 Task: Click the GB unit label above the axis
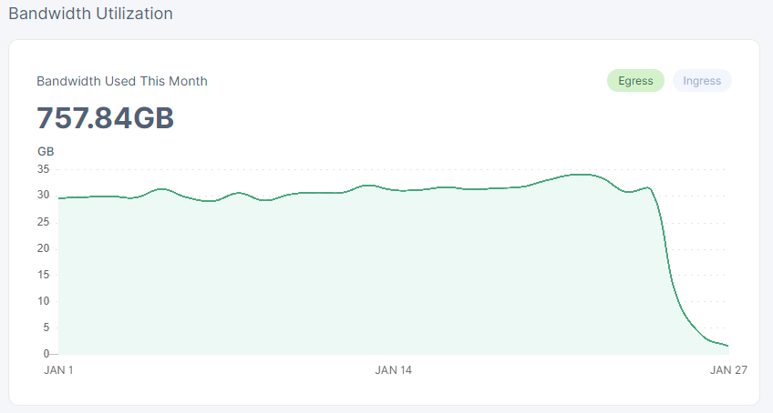pyautogui.click(x=45, y=151)
